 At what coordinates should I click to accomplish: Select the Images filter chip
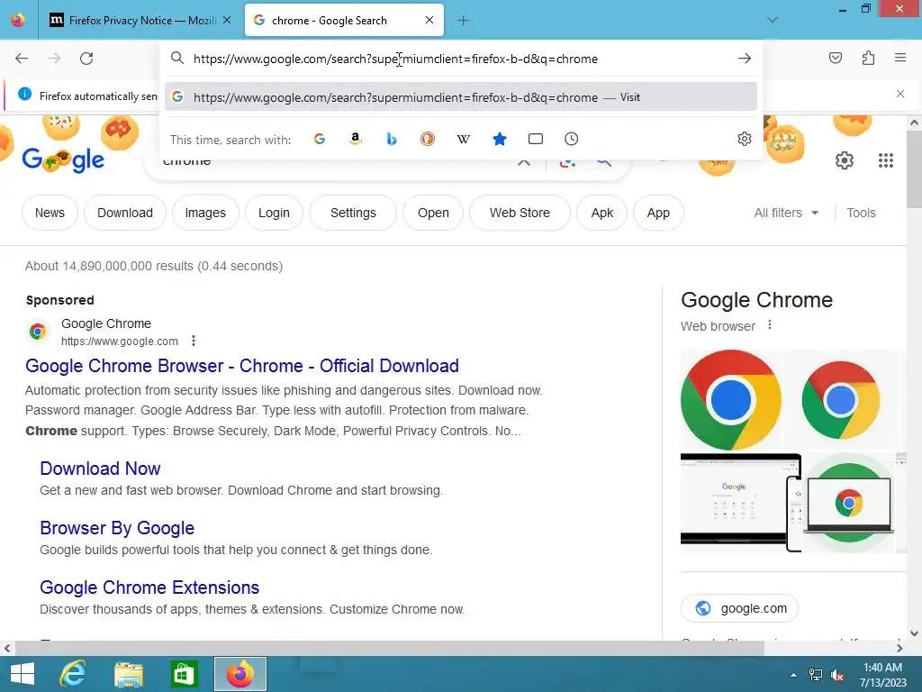point(205,213)
